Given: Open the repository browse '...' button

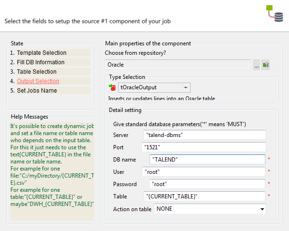Looking at the screenshot, I should point(256,65).
